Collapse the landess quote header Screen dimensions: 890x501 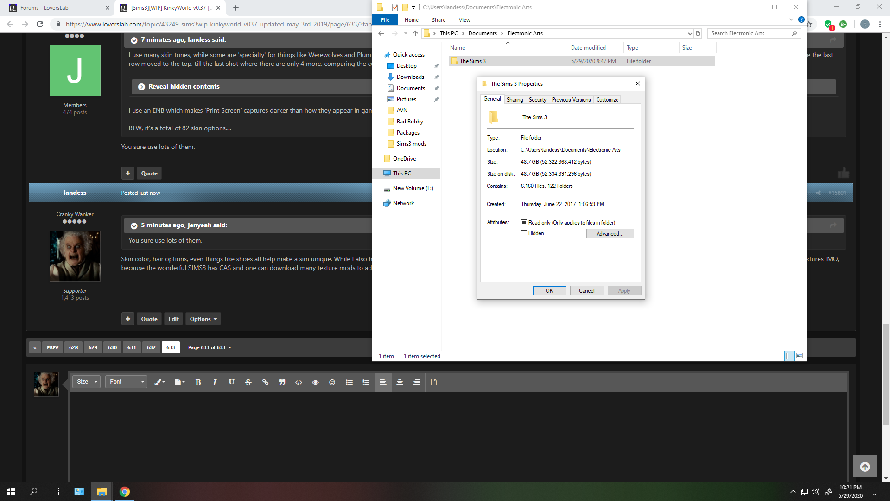coord(134,40)
